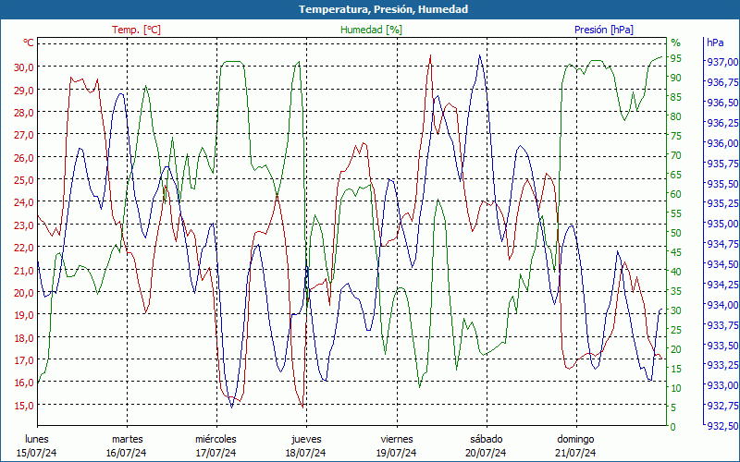
Task: Click the 18/07/24 date label
Action: click(x=305, y=453)
